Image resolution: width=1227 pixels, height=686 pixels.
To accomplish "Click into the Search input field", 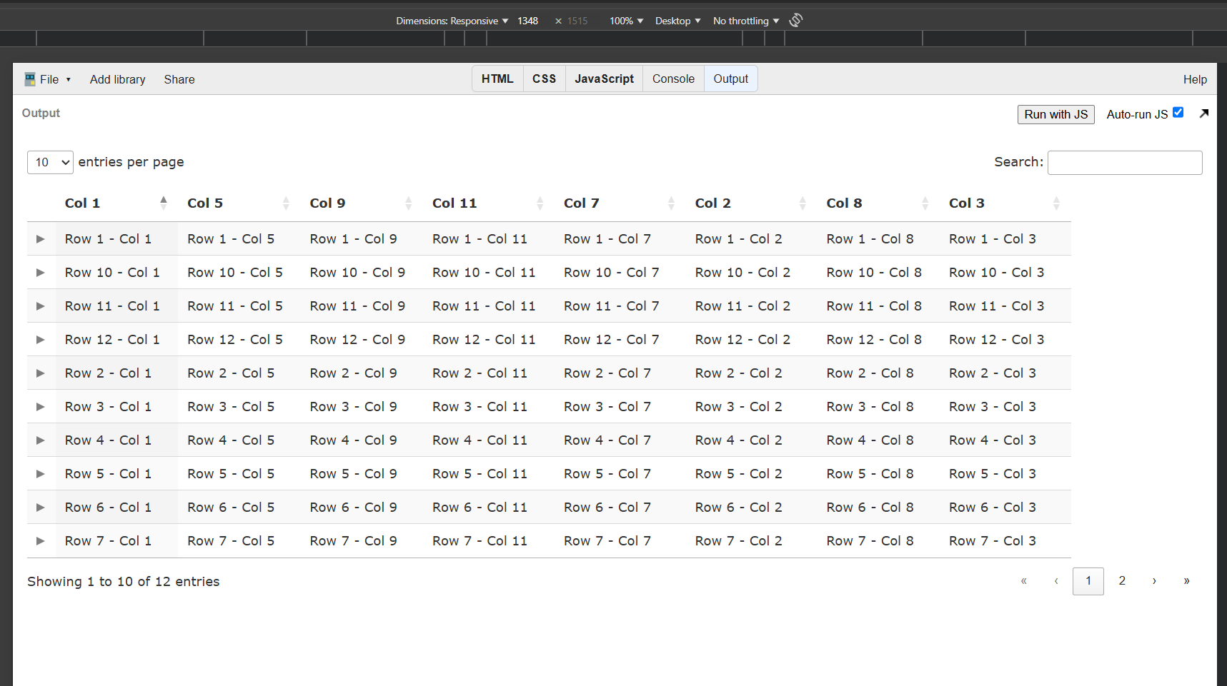I will (x=1124, y=163).
